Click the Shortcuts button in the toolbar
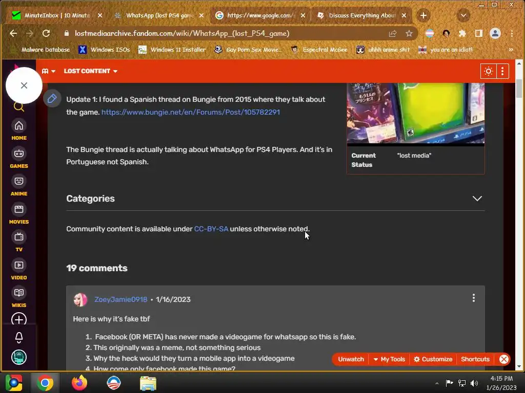 (475, 359)
